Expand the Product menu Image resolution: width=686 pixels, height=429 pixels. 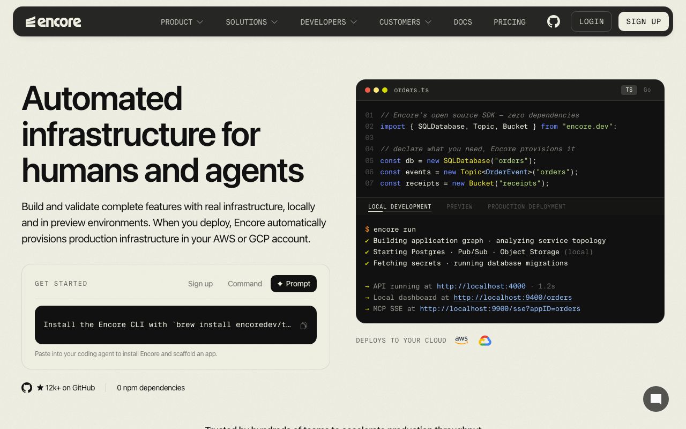182,22
